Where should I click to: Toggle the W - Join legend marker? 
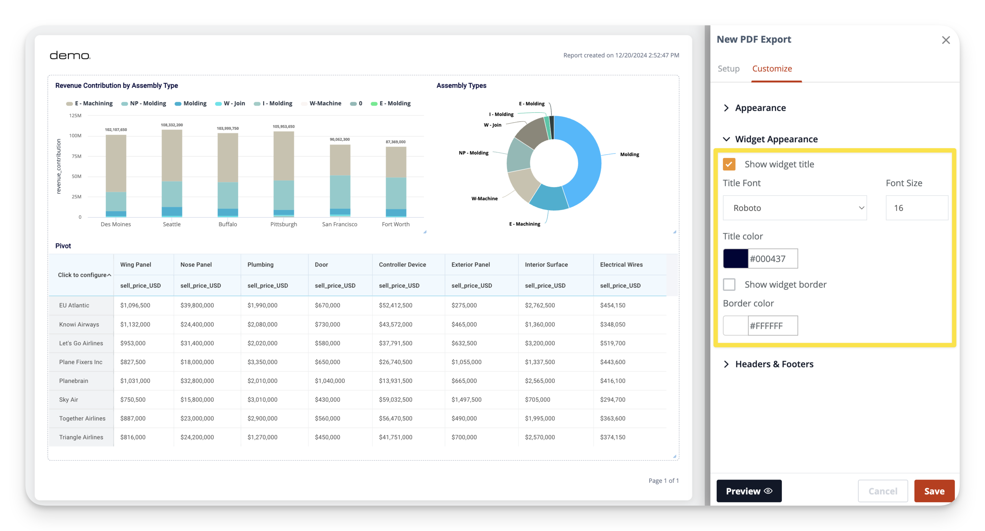point(218,104)
